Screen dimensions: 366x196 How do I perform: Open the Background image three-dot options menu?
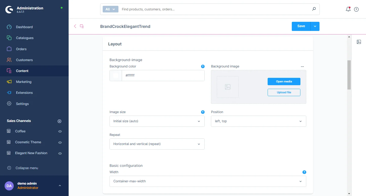(x=302, y=66)
